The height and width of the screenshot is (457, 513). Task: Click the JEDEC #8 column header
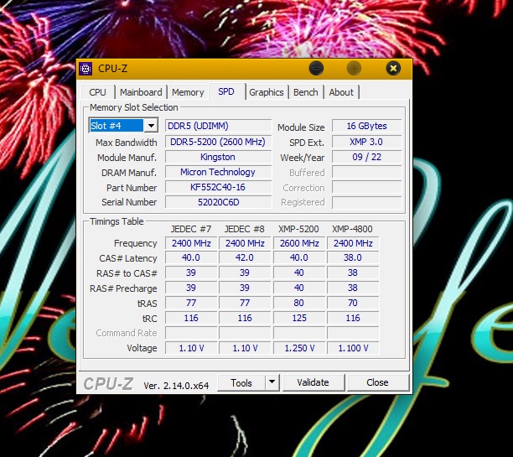245,229
